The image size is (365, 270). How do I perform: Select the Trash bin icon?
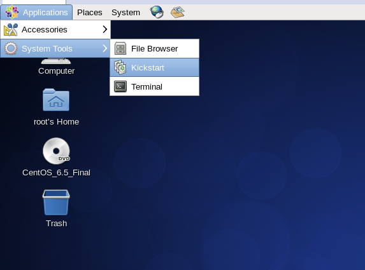tap(56, 203)
